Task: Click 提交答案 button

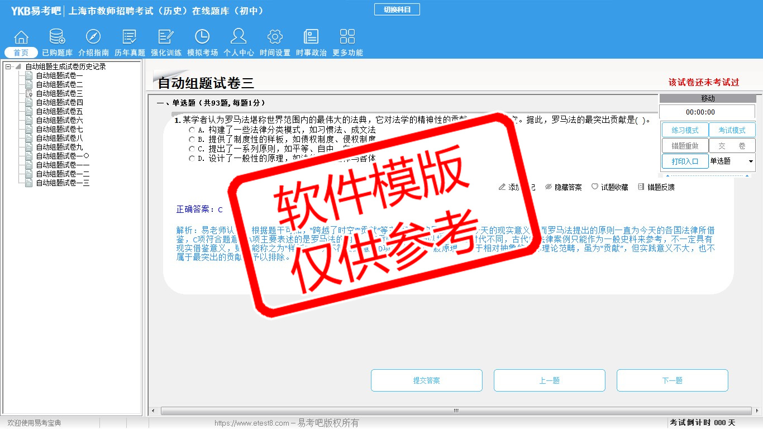Action: point(427,380)
